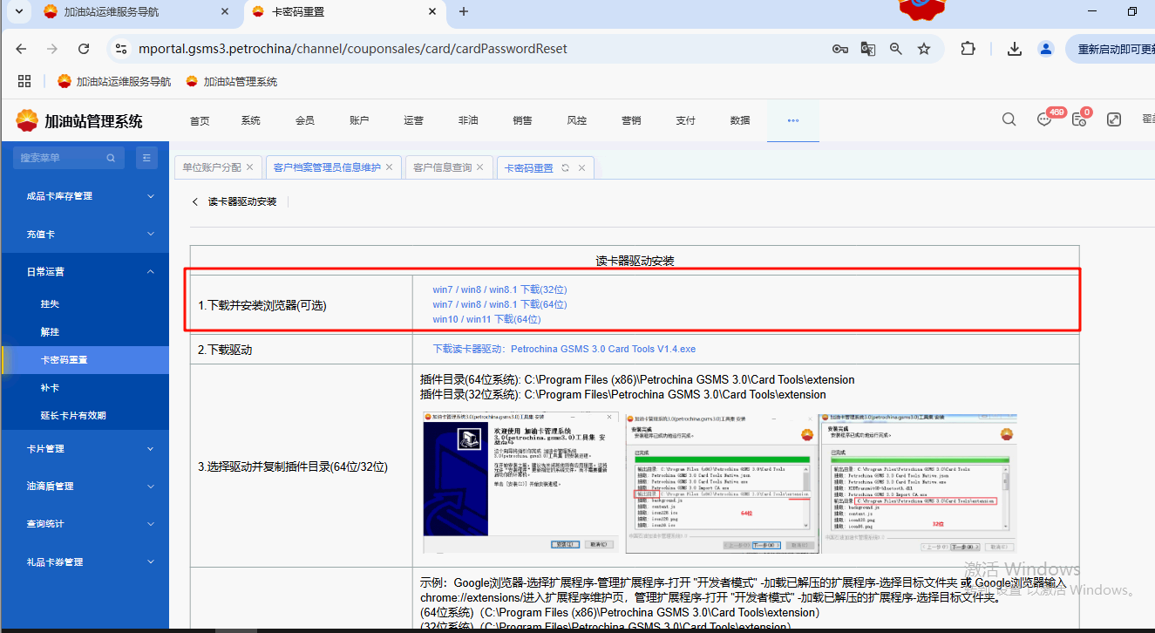Download Petrochina GSMS 3.0 Card Tools V1.4.exe
Viewport: 1155px width, 633px height.
point(564,349)
